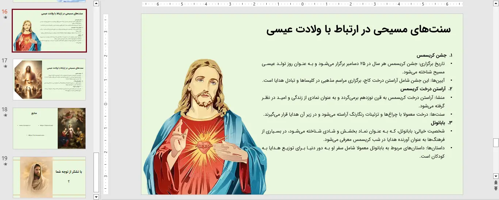Screen dimensions: 499x200
Task: Click the thumbnail pane scrollbar down arrow
Action: [x=96, y=197]
